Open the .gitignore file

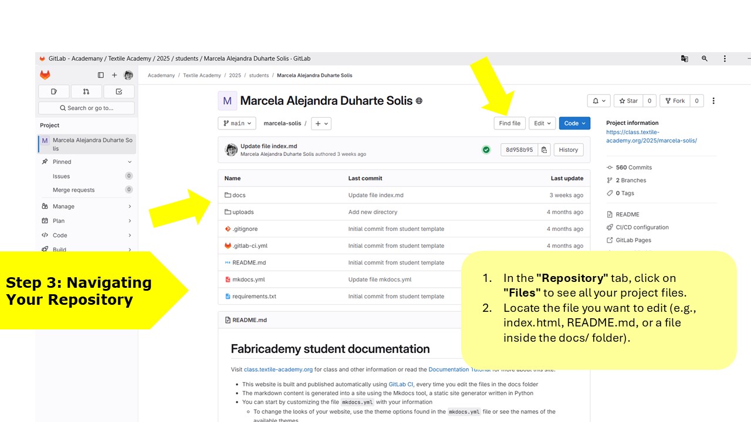point(245,229)
